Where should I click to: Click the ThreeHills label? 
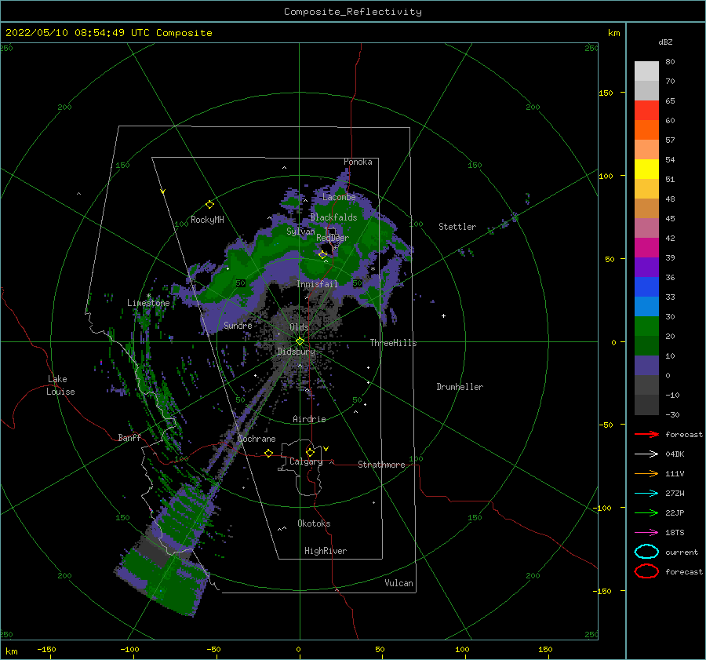click(393, 343)
